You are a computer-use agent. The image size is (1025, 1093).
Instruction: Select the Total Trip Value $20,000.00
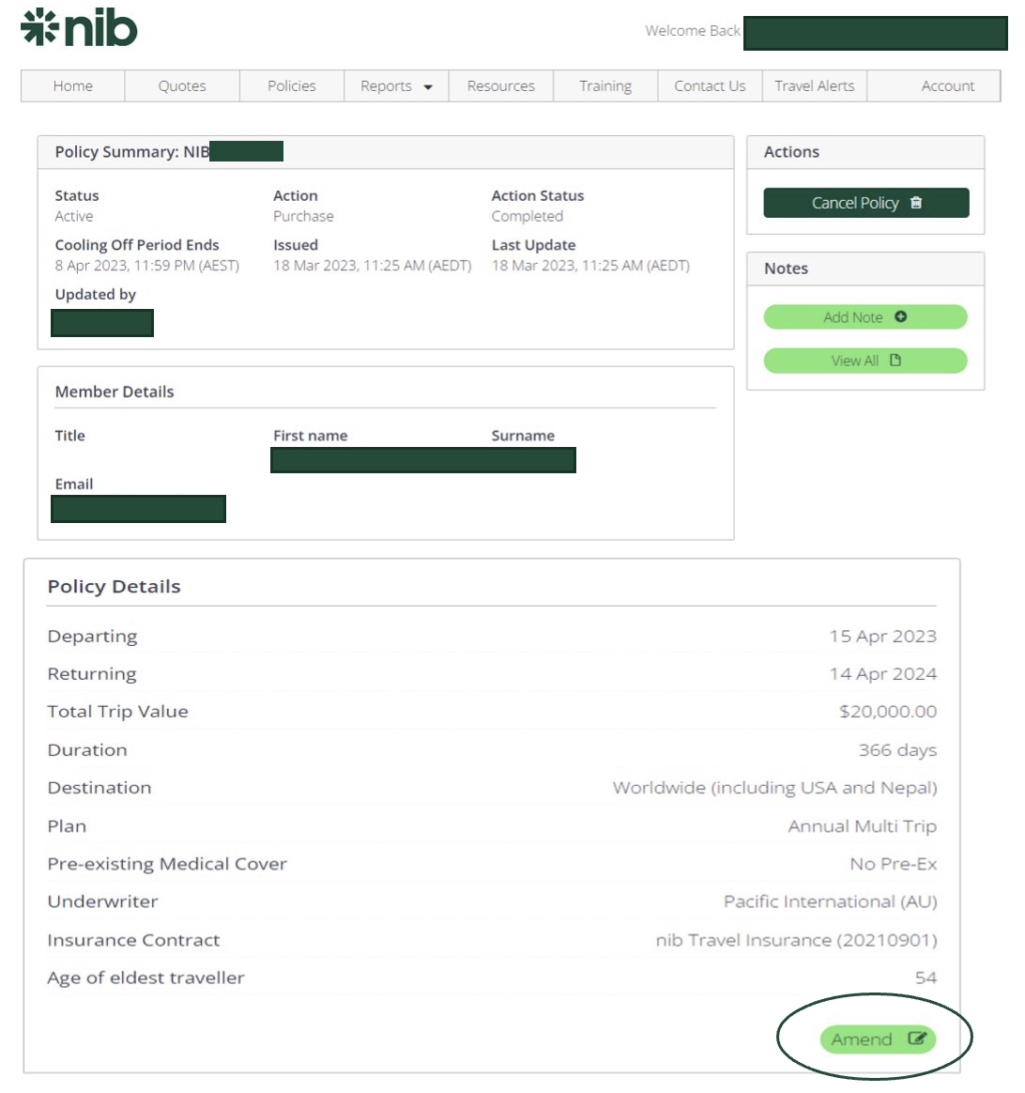pyautogui.click(x=888, y=712)
